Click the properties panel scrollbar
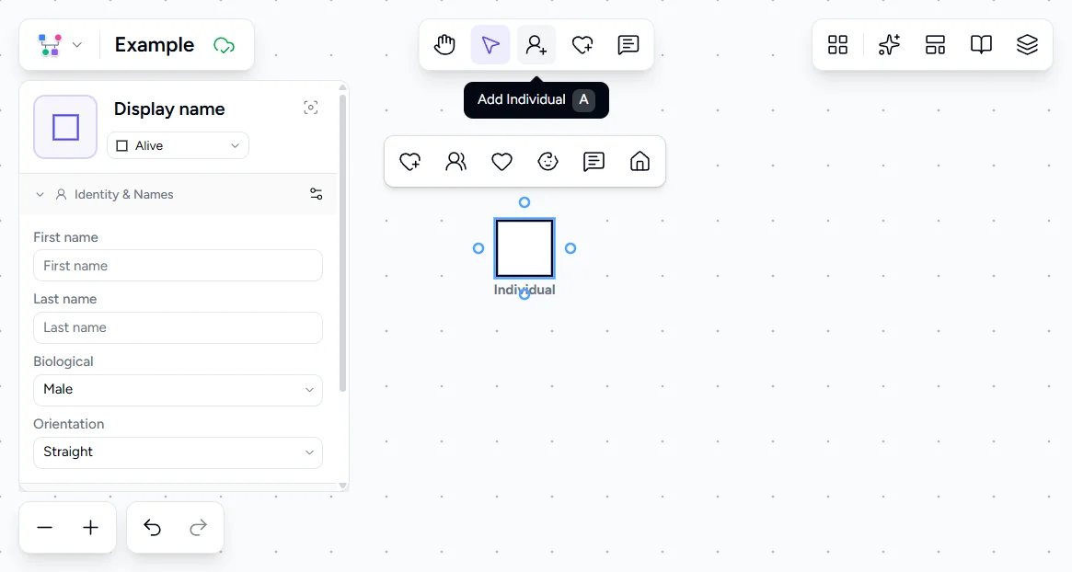1072x572 pixels. coord(342,243)
